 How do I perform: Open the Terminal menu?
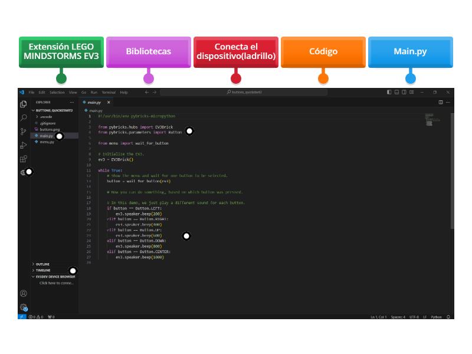(109, 92)
